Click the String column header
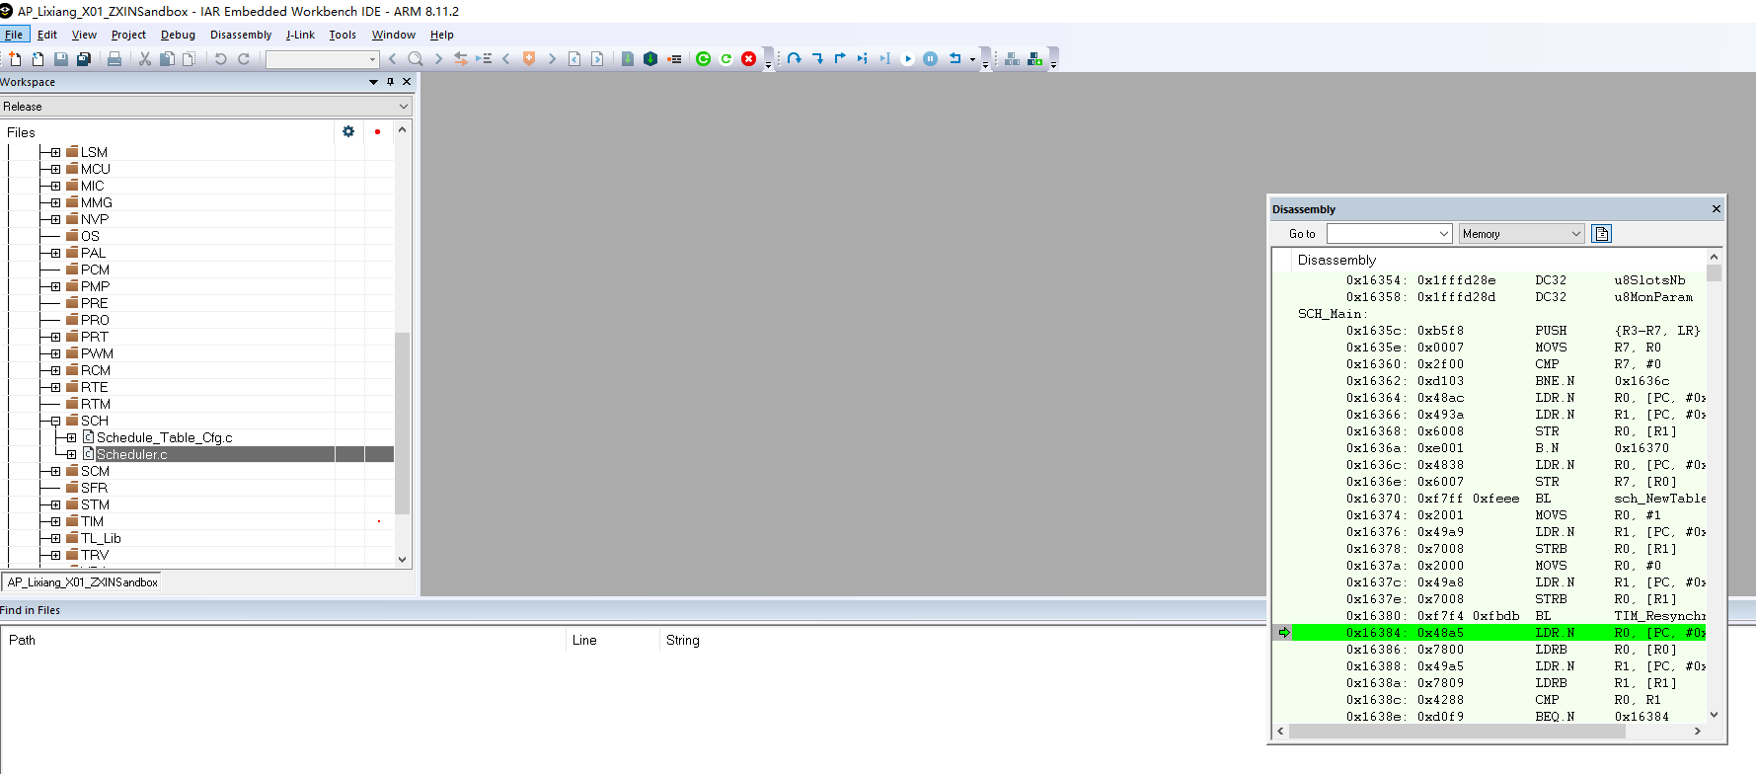The height and width of the screenshot is (774, 1756). click(x=682, y=640)
